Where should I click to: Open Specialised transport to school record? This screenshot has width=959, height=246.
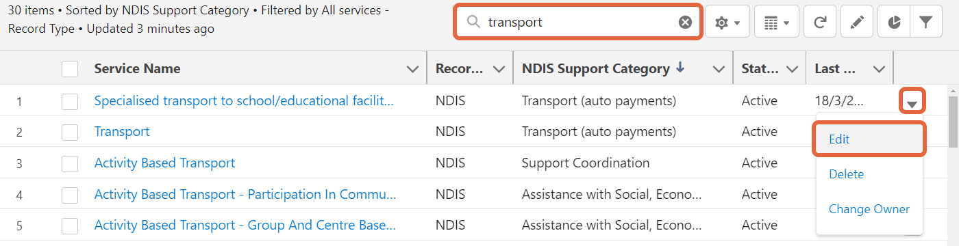coord(244,101)
